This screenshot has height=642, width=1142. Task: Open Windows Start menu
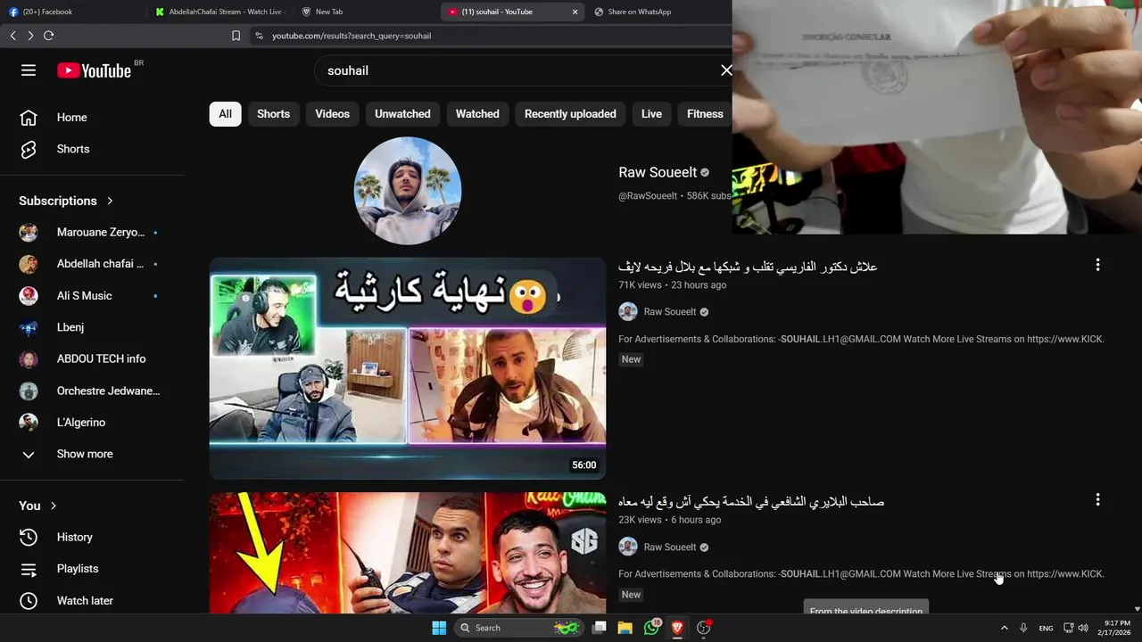(439, 628)
